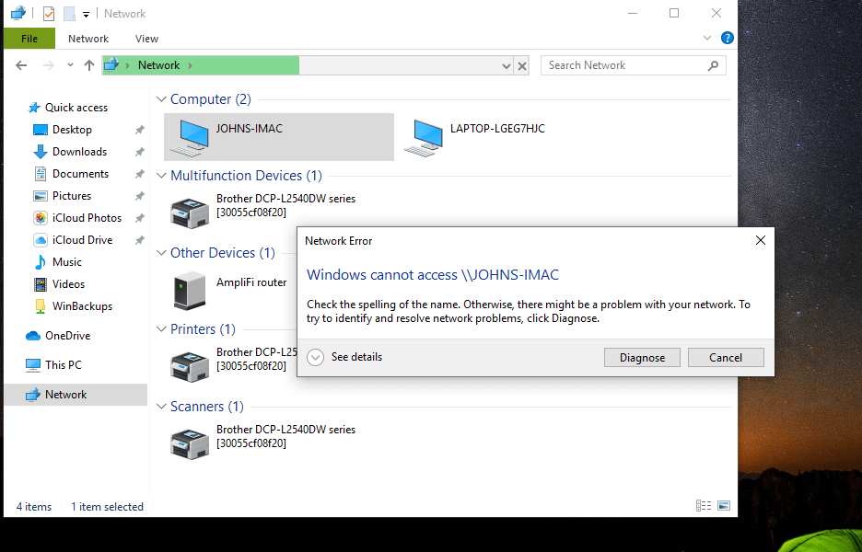
Task: Click the AmpliFi router device icon
Action: (190, 291)
